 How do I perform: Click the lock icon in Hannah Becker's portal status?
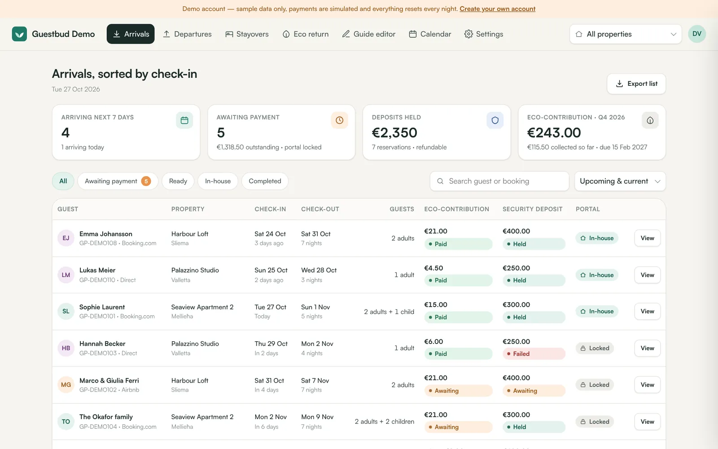tap(583, 348)
